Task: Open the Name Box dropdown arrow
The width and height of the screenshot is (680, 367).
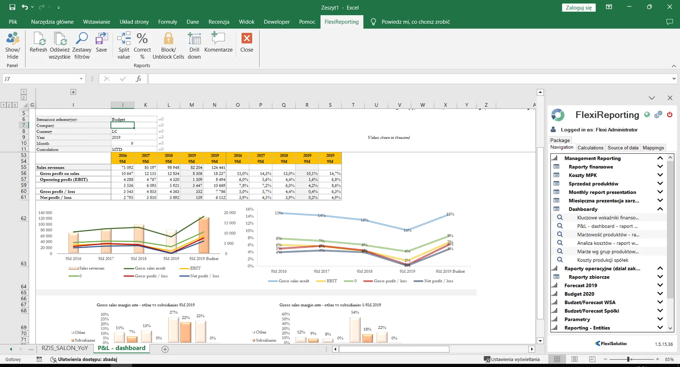Action: (81, 79)
